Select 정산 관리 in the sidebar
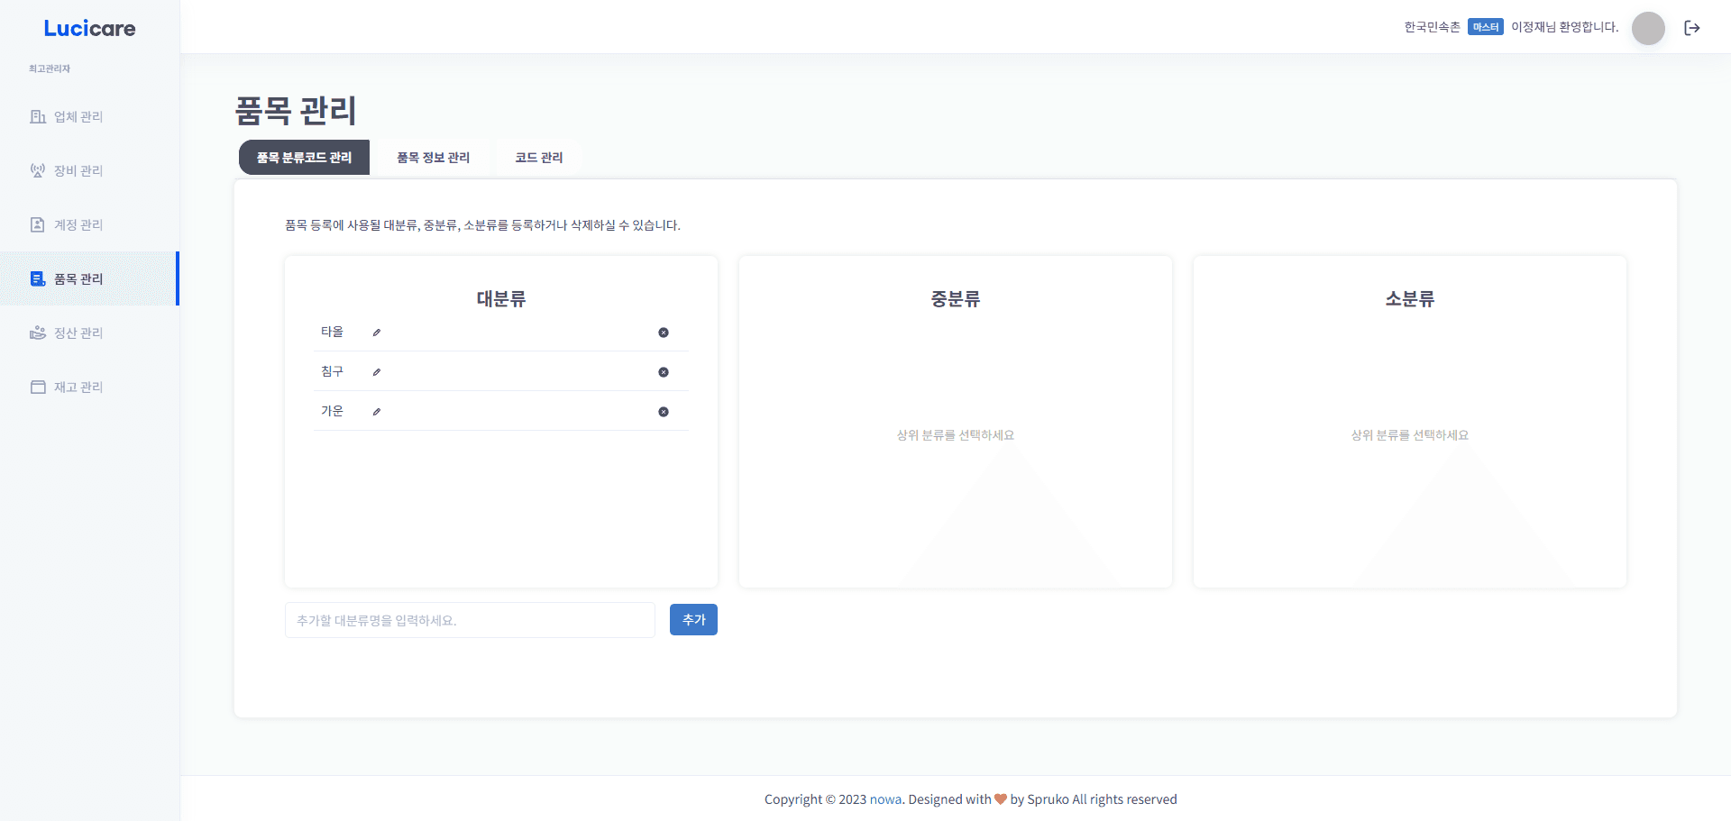Viewport: 1731px width, 821px height. tap(78, 333)
